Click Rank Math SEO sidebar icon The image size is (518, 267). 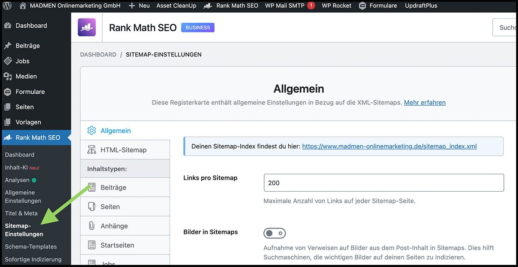pos(8,137)
